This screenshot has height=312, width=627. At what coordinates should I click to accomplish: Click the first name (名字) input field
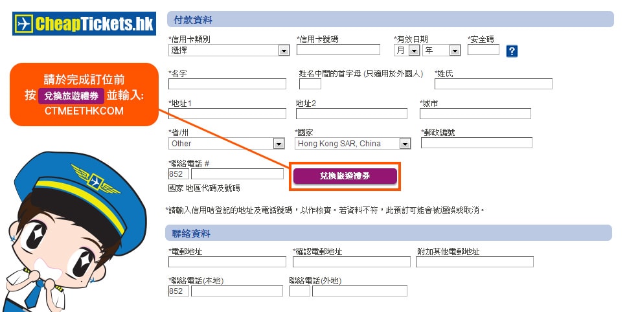pos(227,84)
